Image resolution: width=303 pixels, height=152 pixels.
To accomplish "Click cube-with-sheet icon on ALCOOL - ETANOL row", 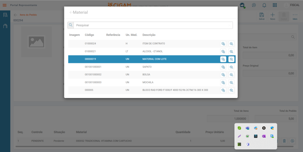I will [223, 51].
